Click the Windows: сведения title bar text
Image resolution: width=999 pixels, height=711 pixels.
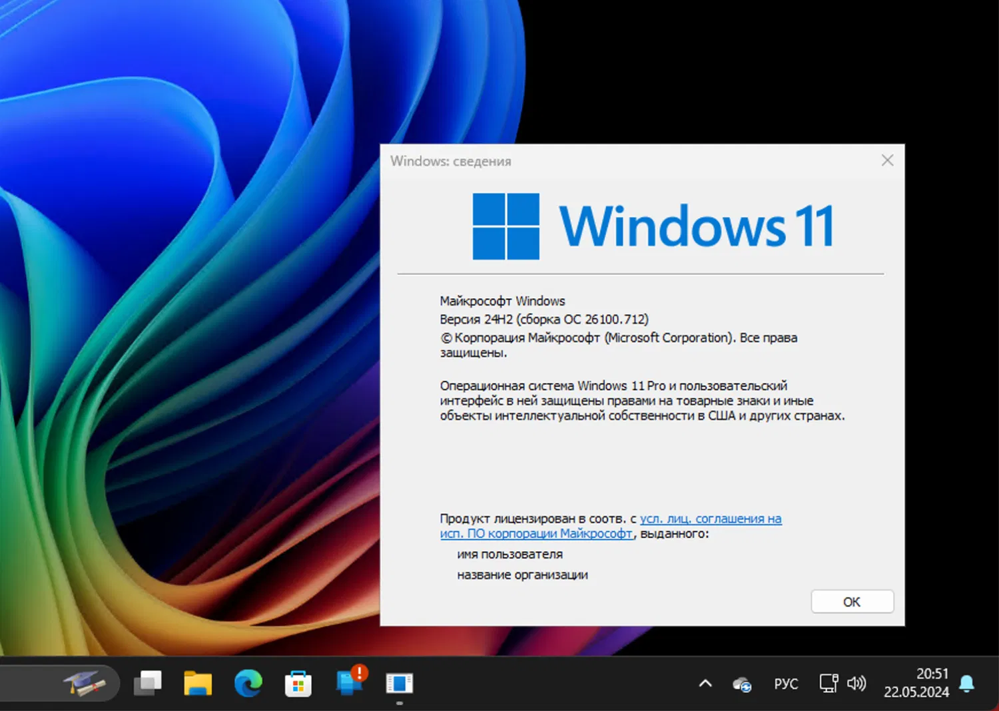coord(451,161)
